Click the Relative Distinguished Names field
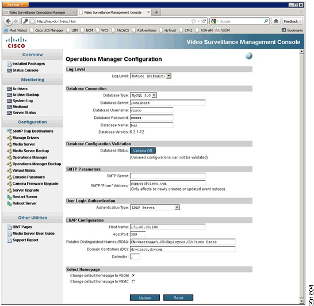This screenshot has width=314, height=306. coord(183,242)
